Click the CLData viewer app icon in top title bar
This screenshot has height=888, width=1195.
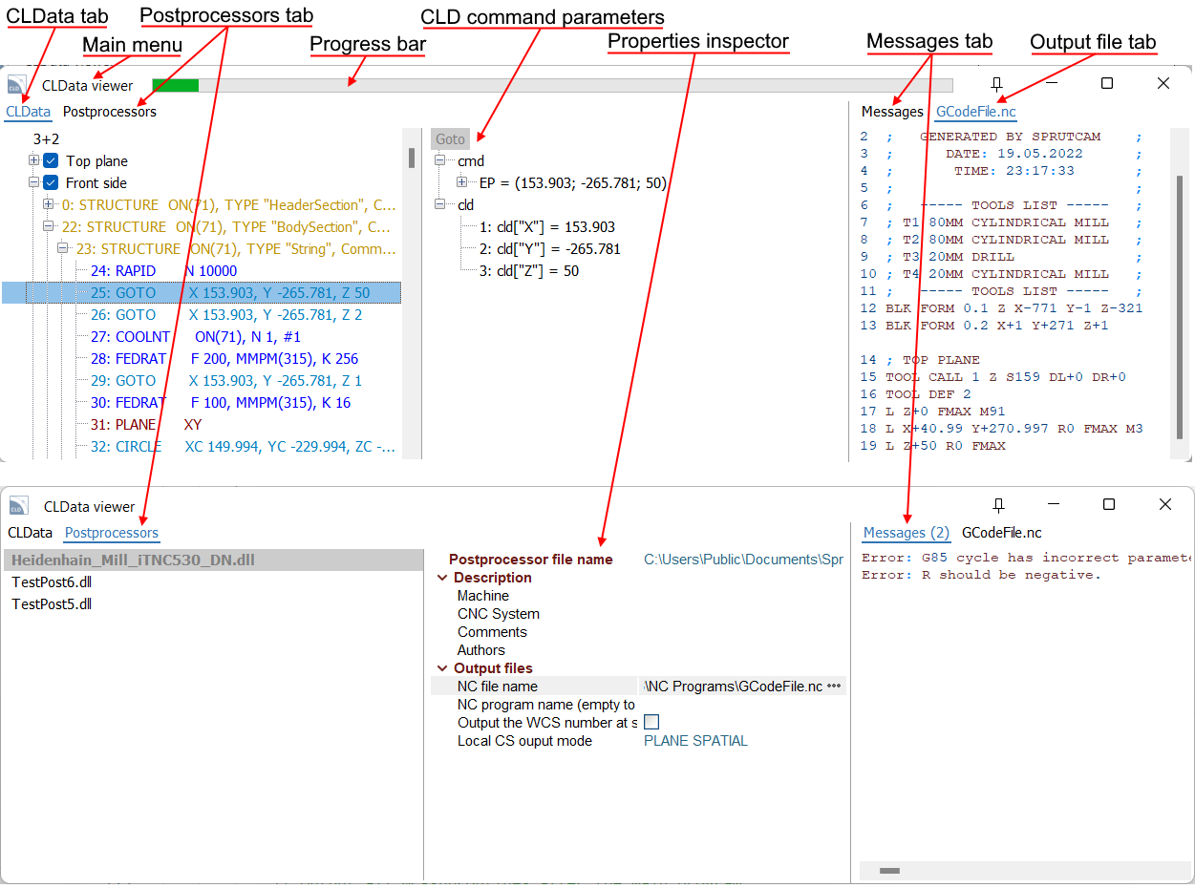tap(16, 84)
